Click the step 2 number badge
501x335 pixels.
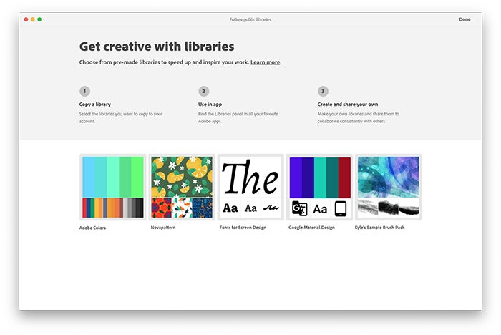click(203, 91)
